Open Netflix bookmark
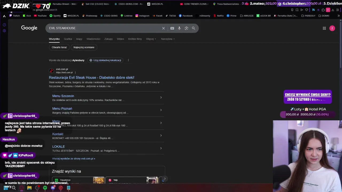The image size is (342, 192). point(218,16)
